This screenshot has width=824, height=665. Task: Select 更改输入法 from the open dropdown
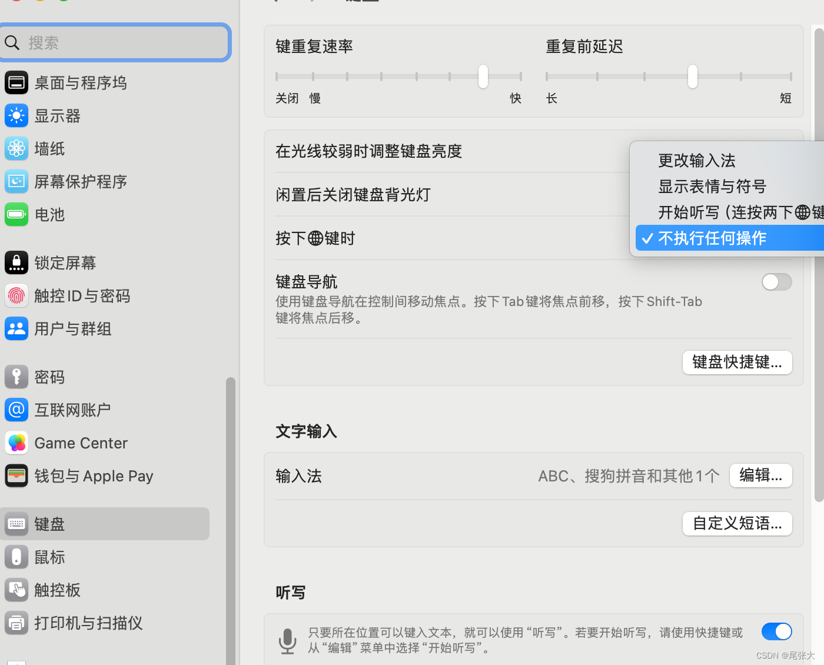pos(697,160)
